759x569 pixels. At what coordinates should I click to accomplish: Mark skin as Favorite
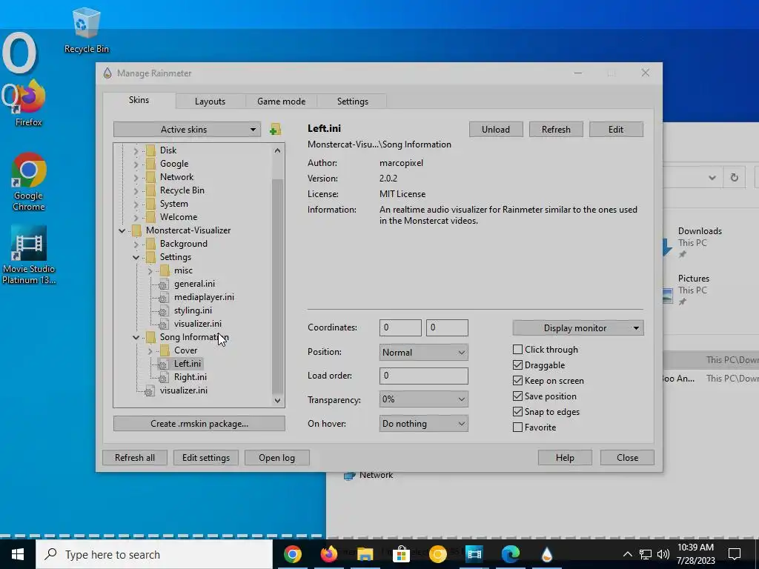[x=517, y=427]
